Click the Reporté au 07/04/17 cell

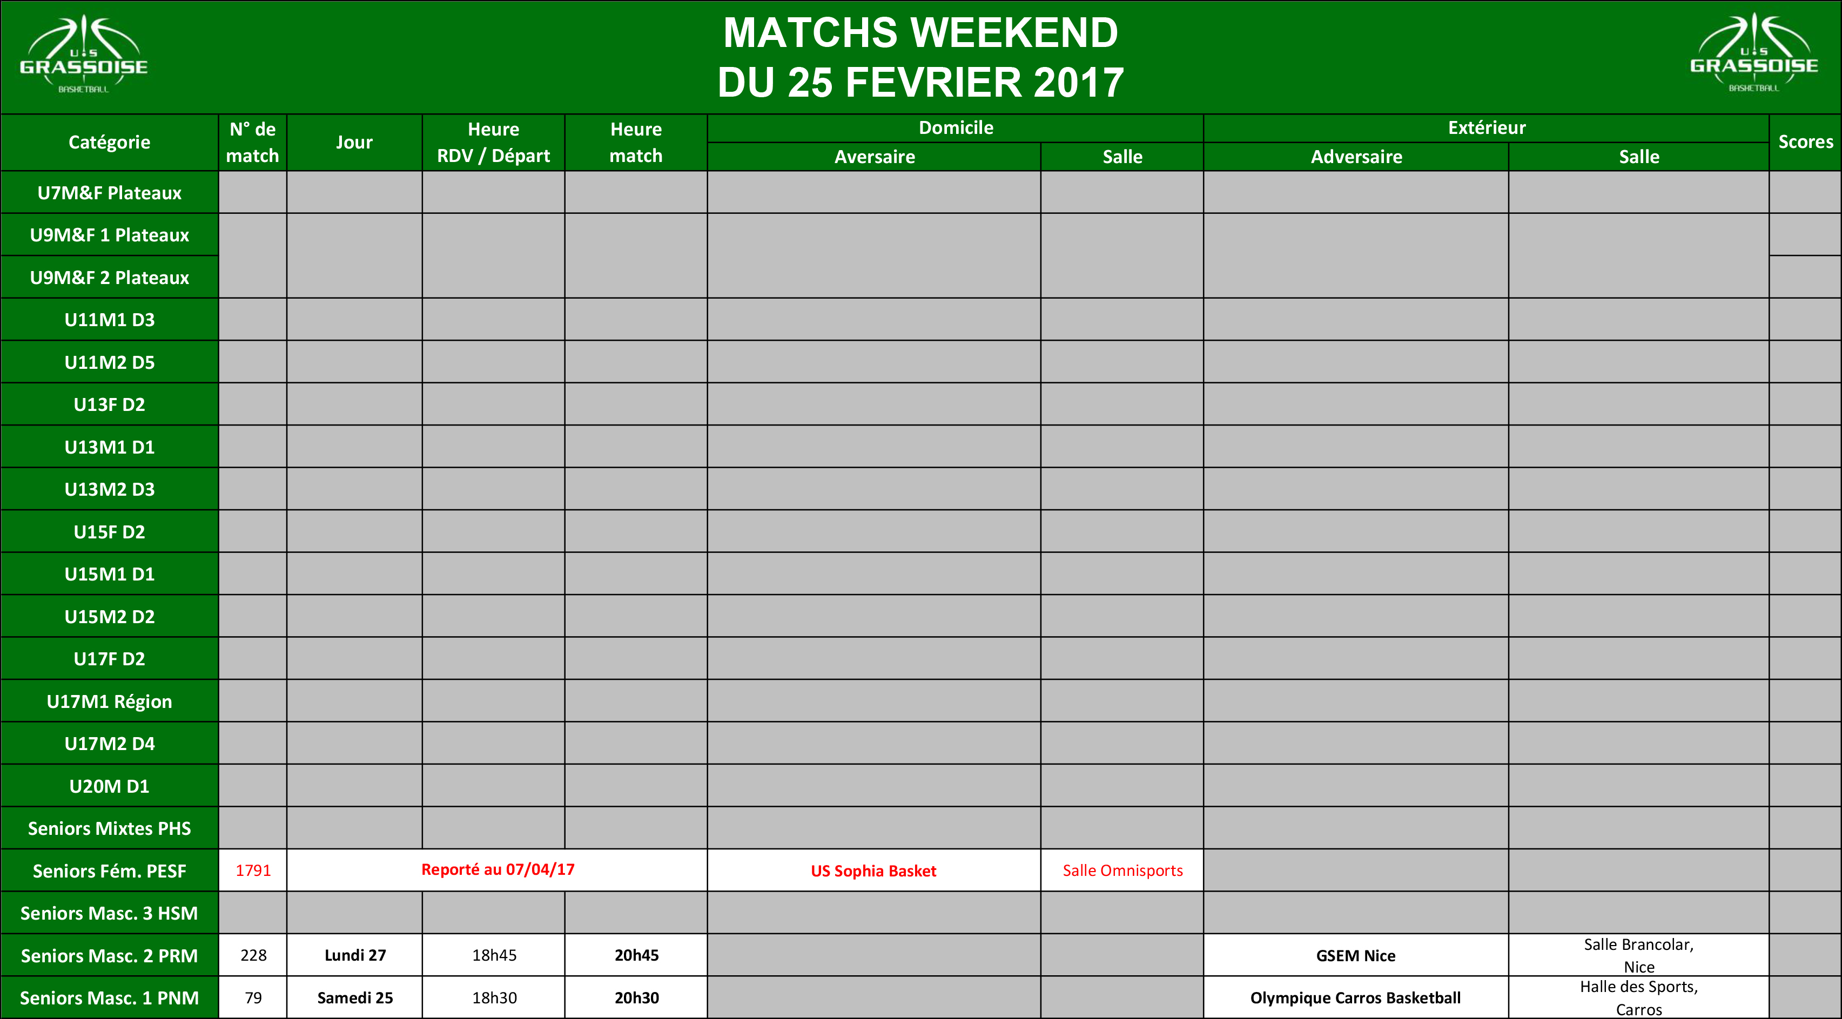[498, 870]
